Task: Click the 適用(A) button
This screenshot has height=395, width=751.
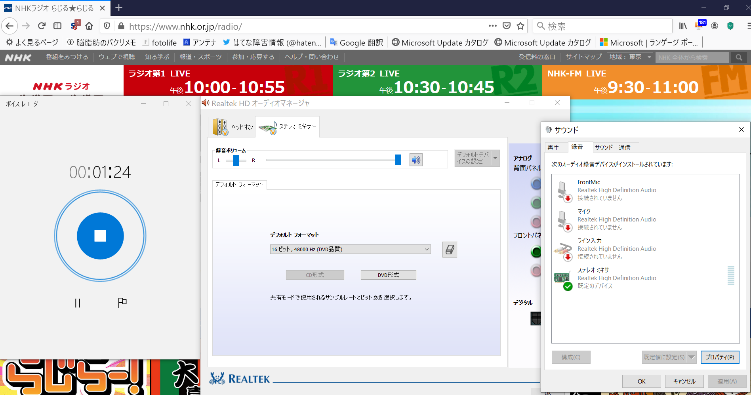Action: pyautogui.click(x=727, y=381)
